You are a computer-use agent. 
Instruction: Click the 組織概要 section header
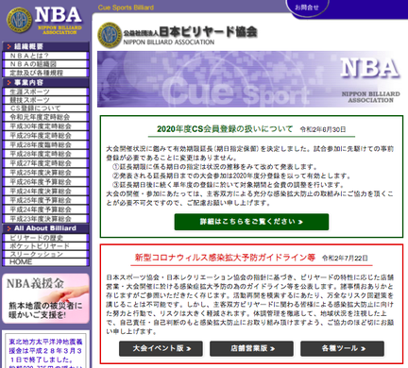pyautogui.click(x=45, y=46)
